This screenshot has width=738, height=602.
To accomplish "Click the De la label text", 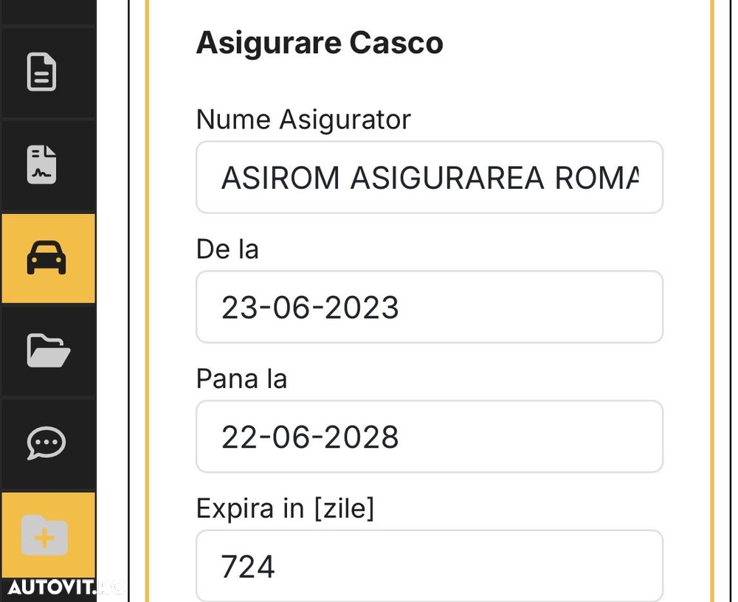I will pos(227,249).
